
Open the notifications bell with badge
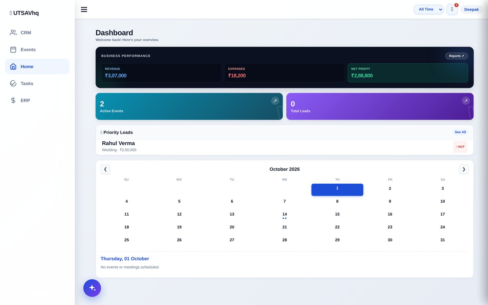452,9
